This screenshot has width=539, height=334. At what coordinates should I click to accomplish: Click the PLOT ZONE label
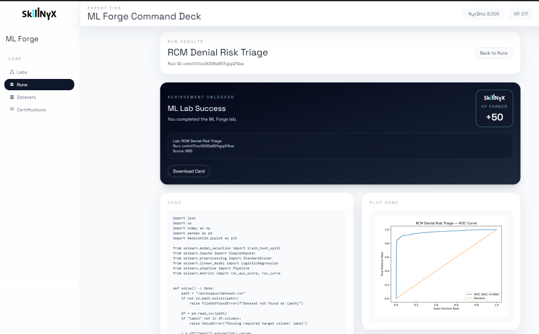(x=384, y=203)
